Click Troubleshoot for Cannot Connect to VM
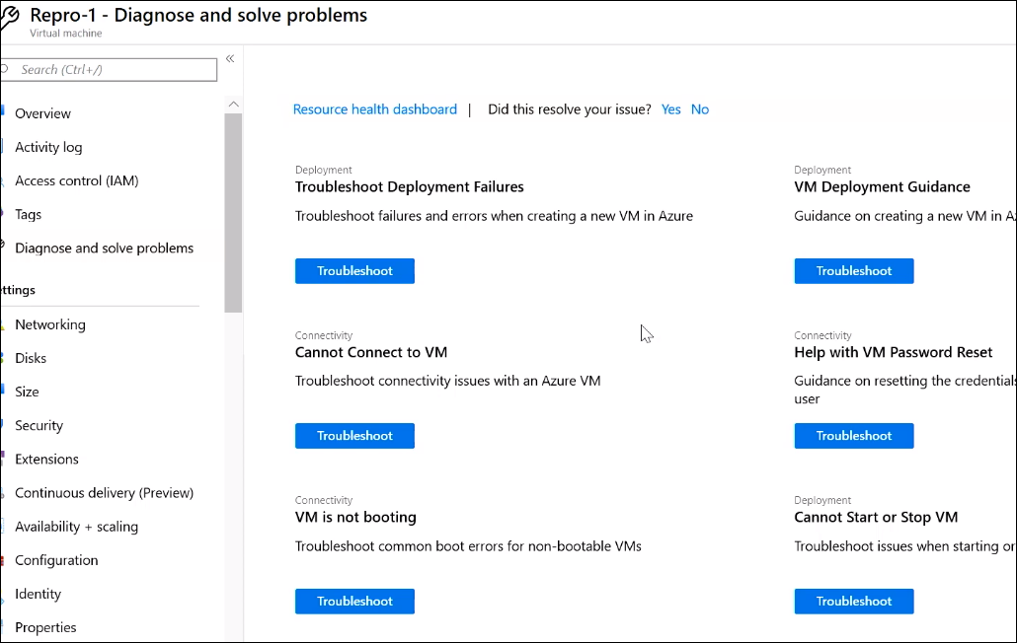Image resolution: width=1017 pixels, height=643 pixels. tap(354, 436)
